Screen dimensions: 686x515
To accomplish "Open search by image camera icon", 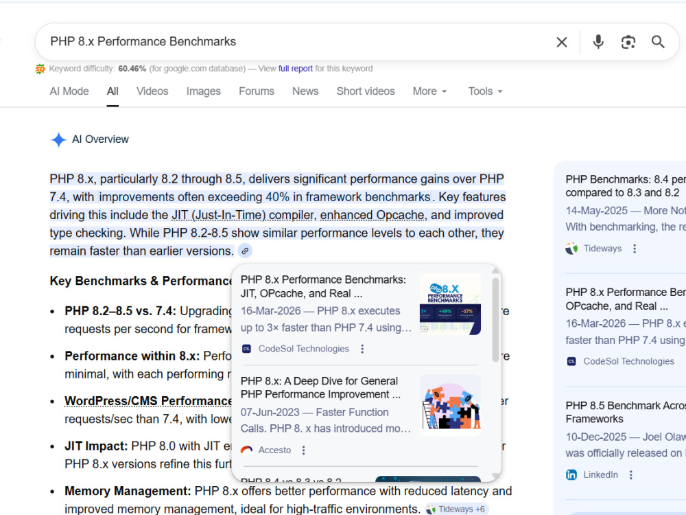I will tap(628, 42).
